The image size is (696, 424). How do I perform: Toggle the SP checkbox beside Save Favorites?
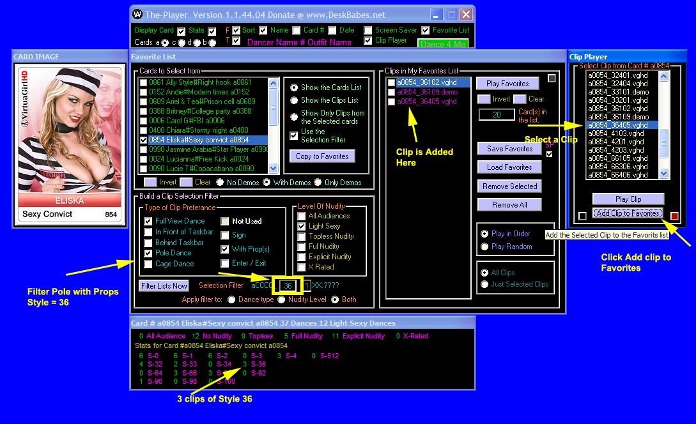550,155
